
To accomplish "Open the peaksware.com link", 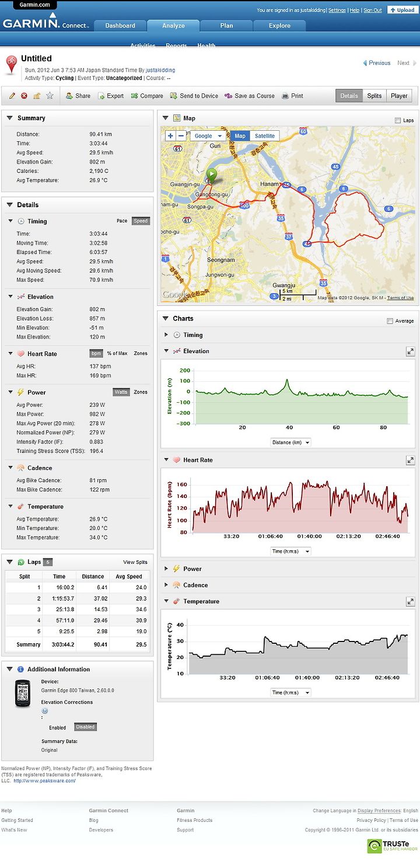I will (x=45, y=781).
